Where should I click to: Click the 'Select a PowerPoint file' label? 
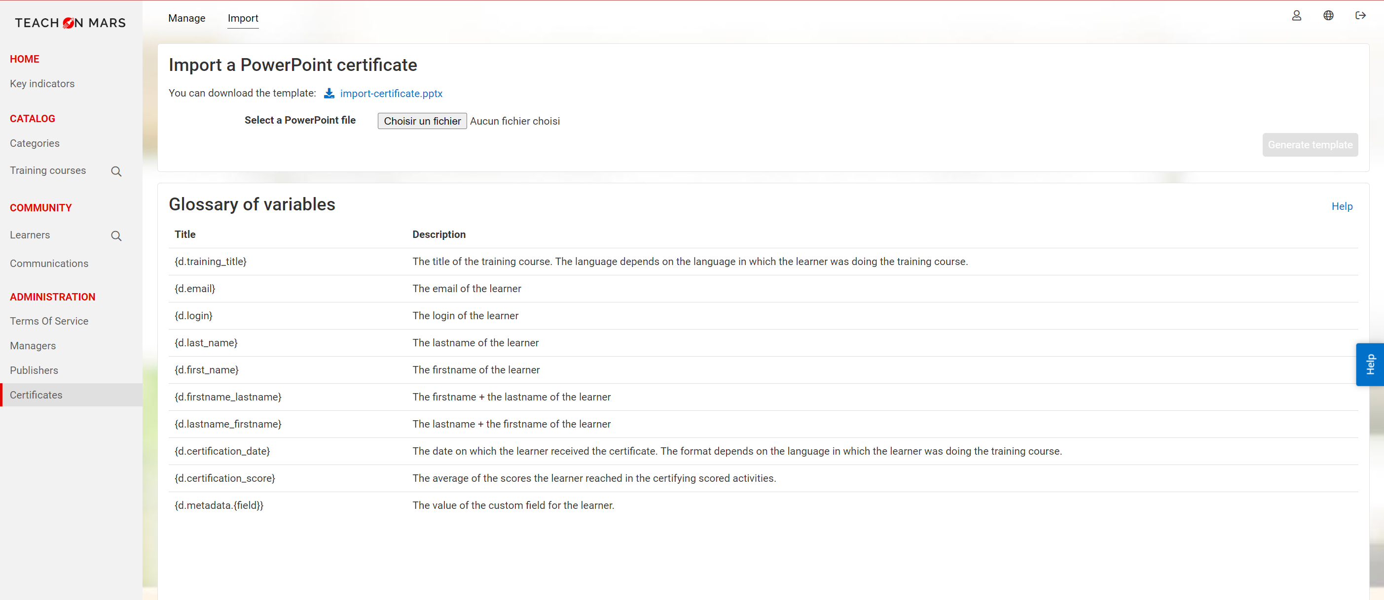(300, 120)
